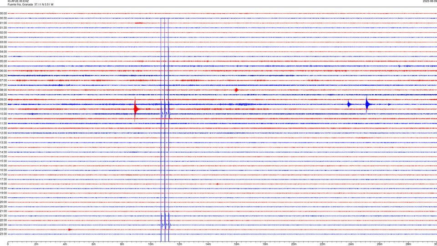Select the 18m minute-axis label

(265, 244)
